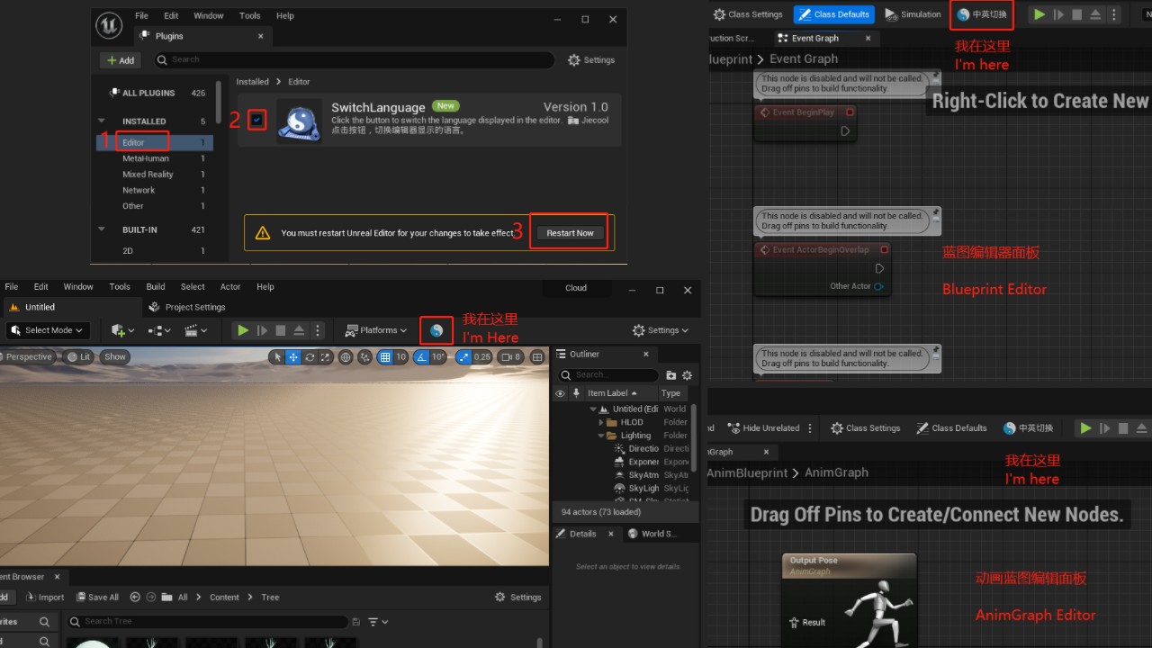Open the Tools menu in Plugins window
1152x648 pixels.
[250, 15]
